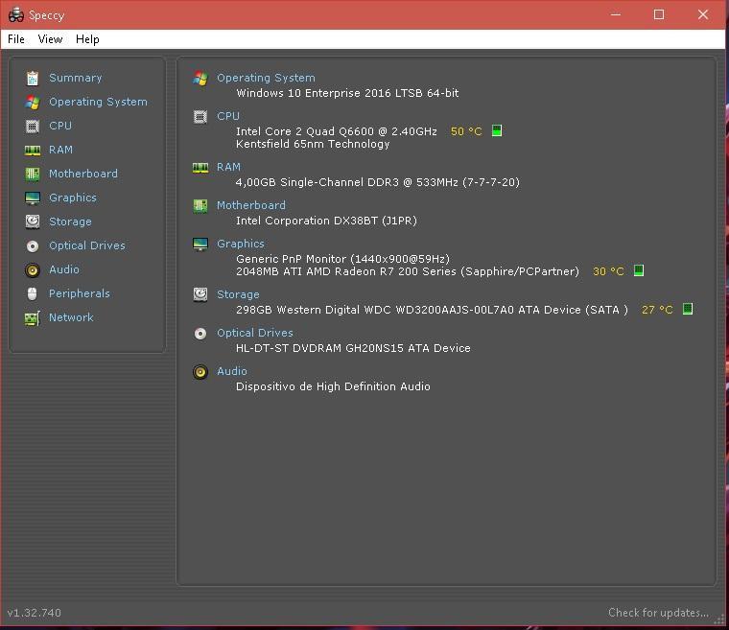Click the Operating System Windows flag sidebar icon
The image size is (729, 630).
pos(32,103)
